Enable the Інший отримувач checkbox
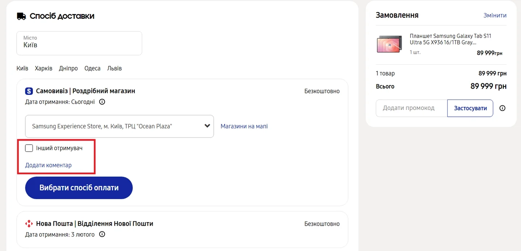Image resolution: width=521 pixels, height=251 pixels. point(29,148)
